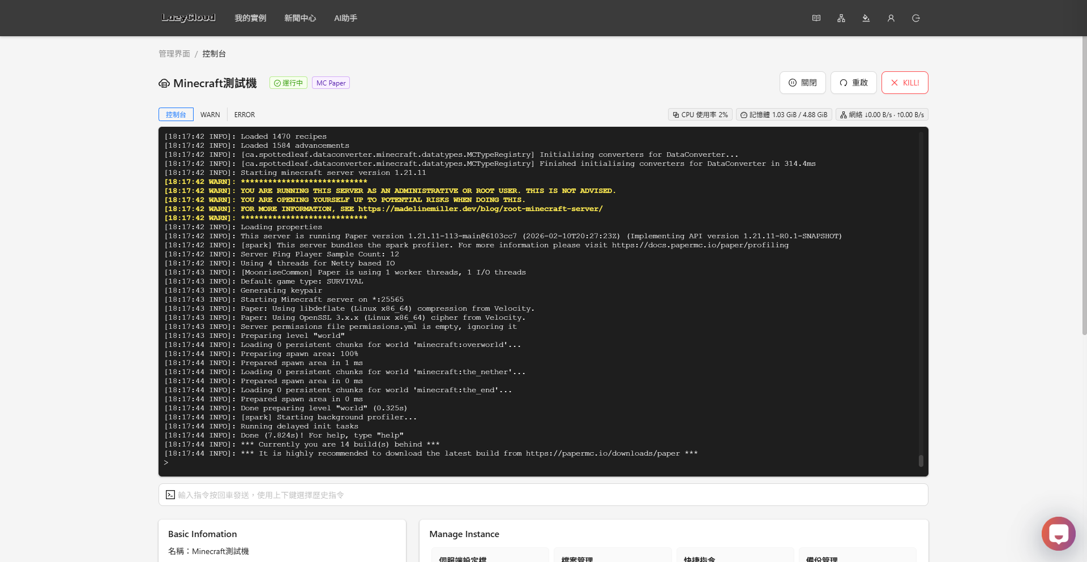This screenshot has height=562, width=1087.
Task: Focus the console command input field
Action: point(543,495)
